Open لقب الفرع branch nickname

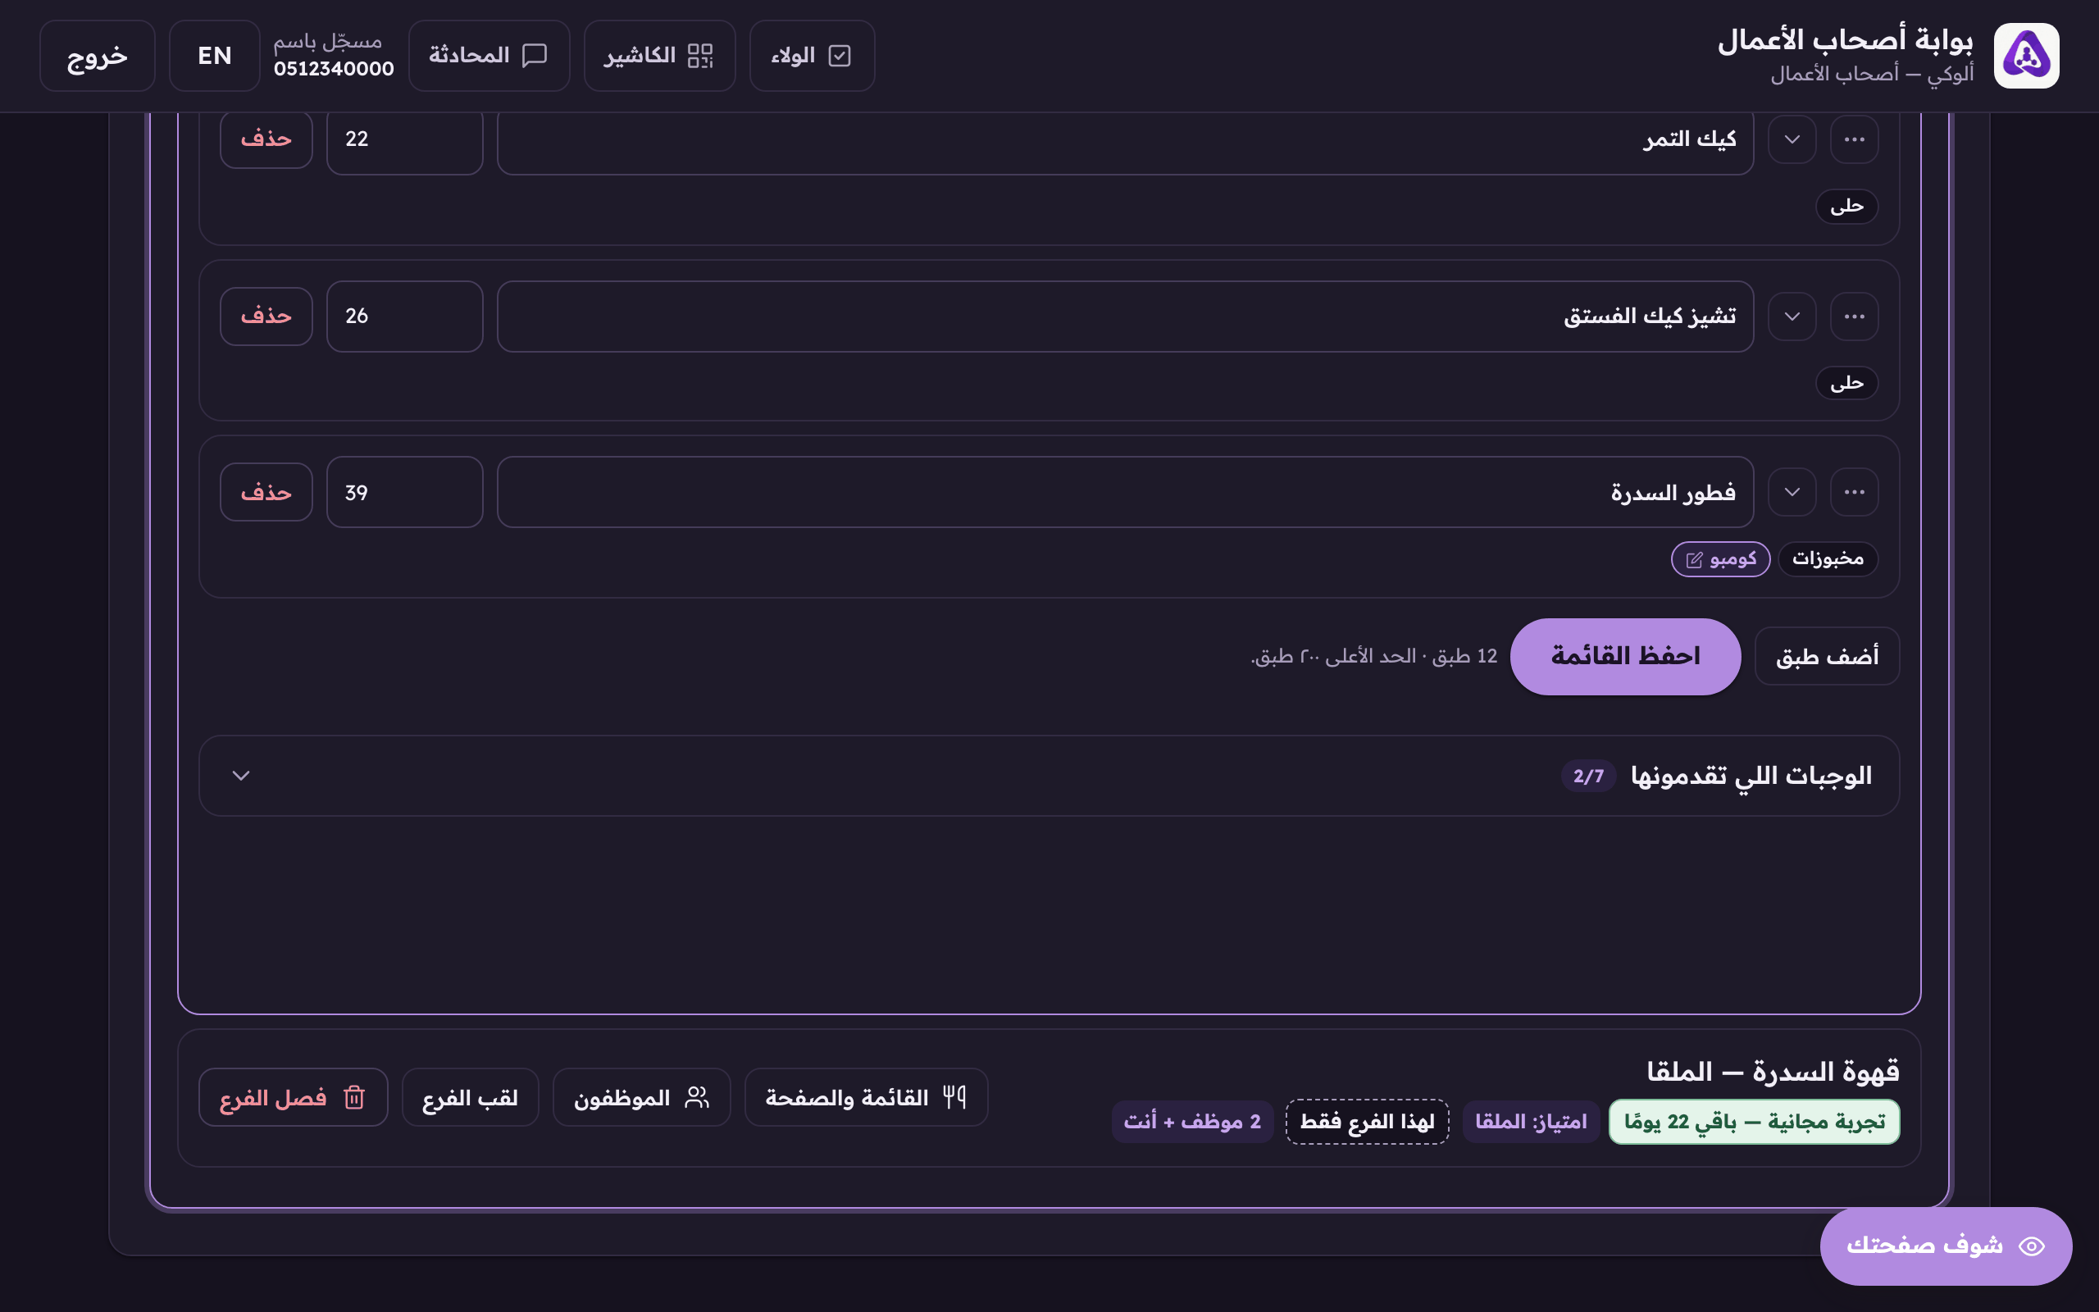point(470,1098)
